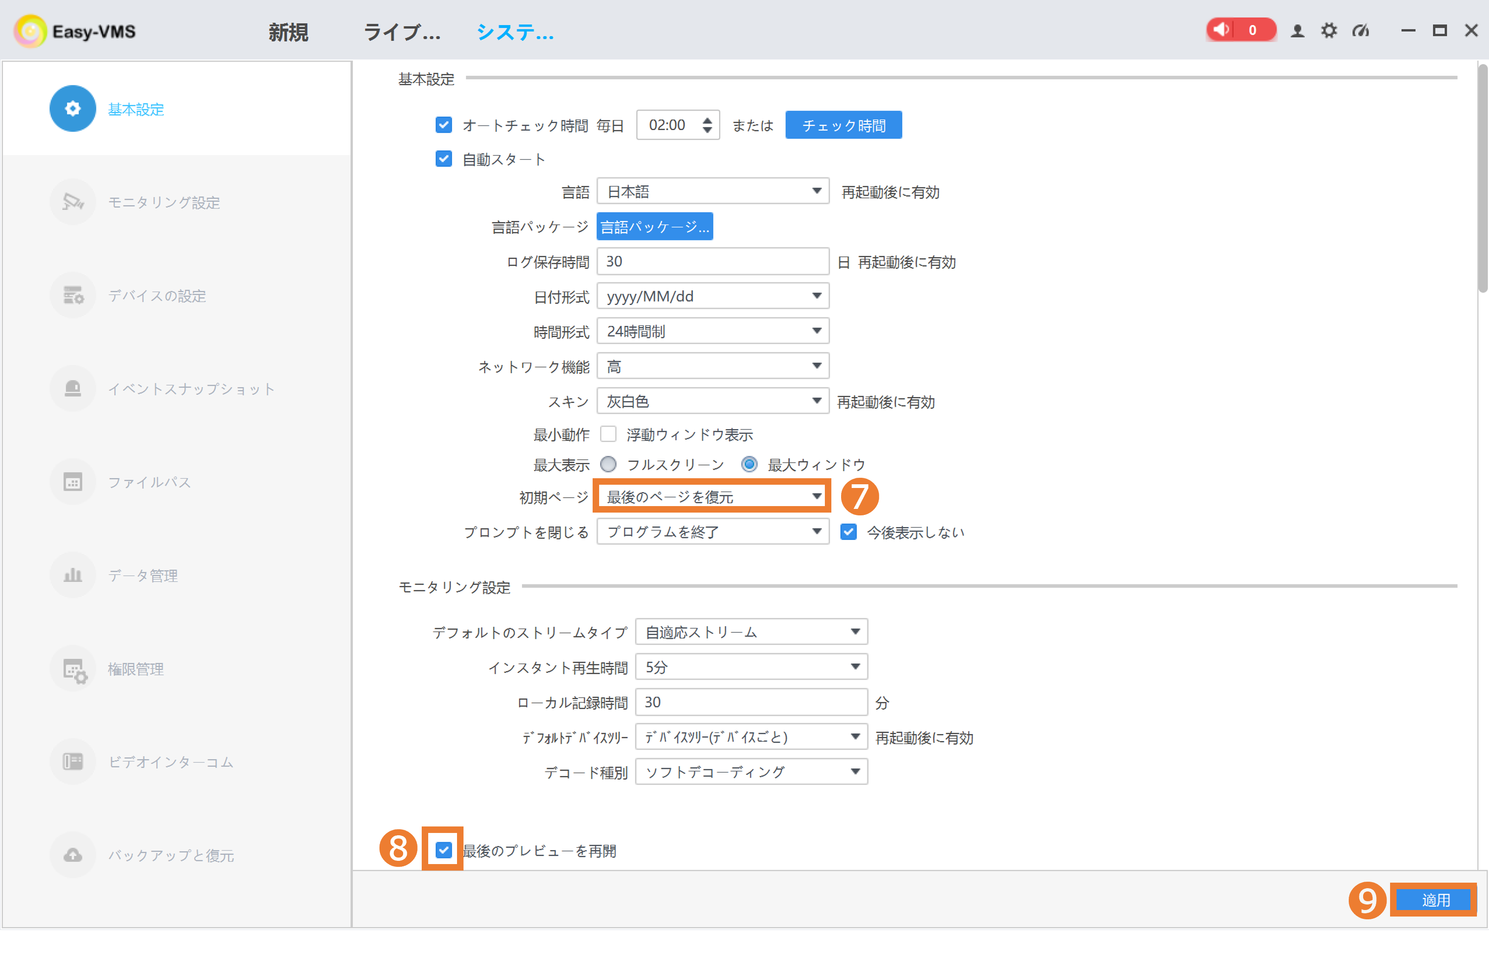This screenshot has width=1489, height=956.
Task: Click the 適用 button
Action: point(1434,899)
